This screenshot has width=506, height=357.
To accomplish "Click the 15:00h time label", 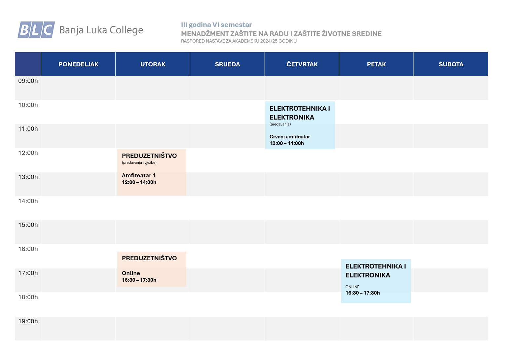I will click(x=28, y=225).
